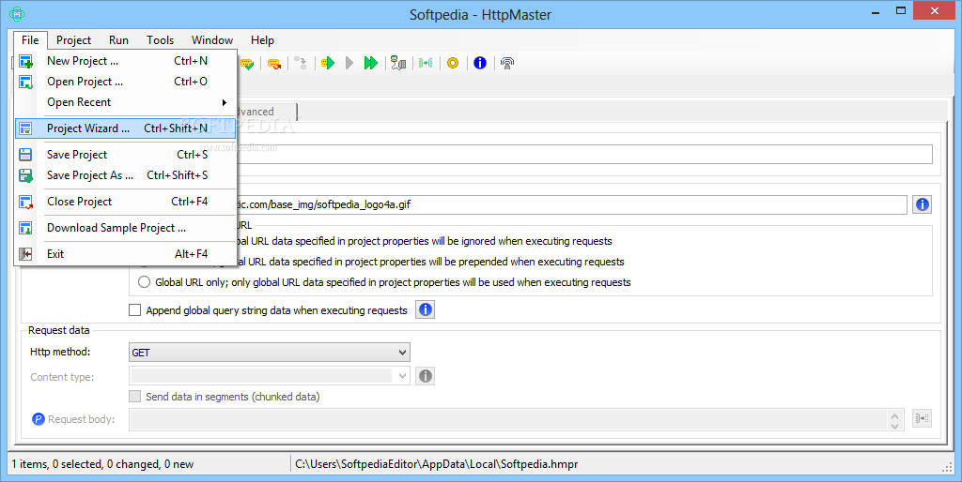Open the Window menu
The height and width of the screenshot is (482, 962).
[212, 40]
